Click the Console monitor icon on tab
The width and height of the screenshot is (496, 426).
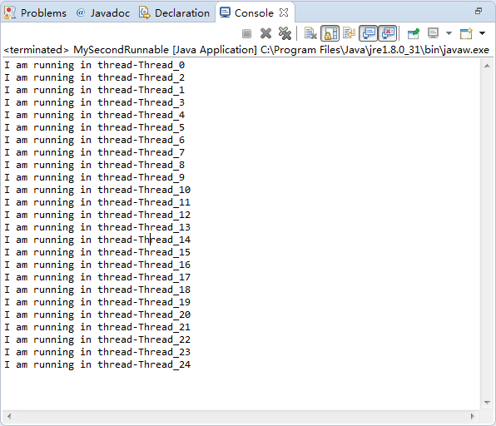click(225, 12)
